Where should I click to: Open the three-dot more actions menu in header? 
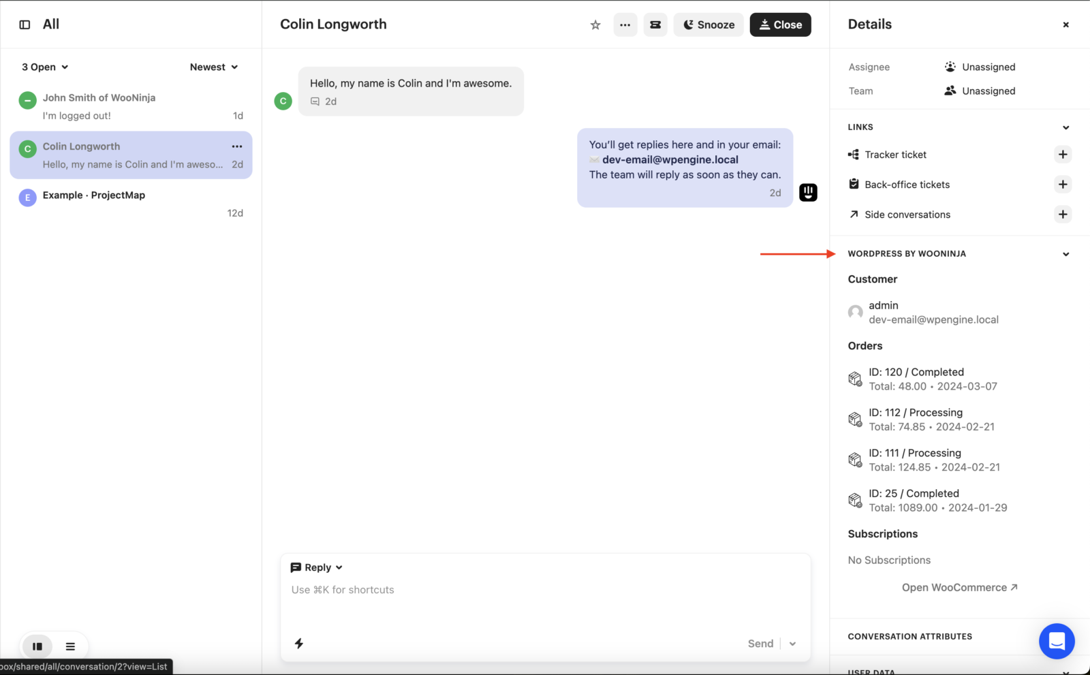click(x=625, y=25)
